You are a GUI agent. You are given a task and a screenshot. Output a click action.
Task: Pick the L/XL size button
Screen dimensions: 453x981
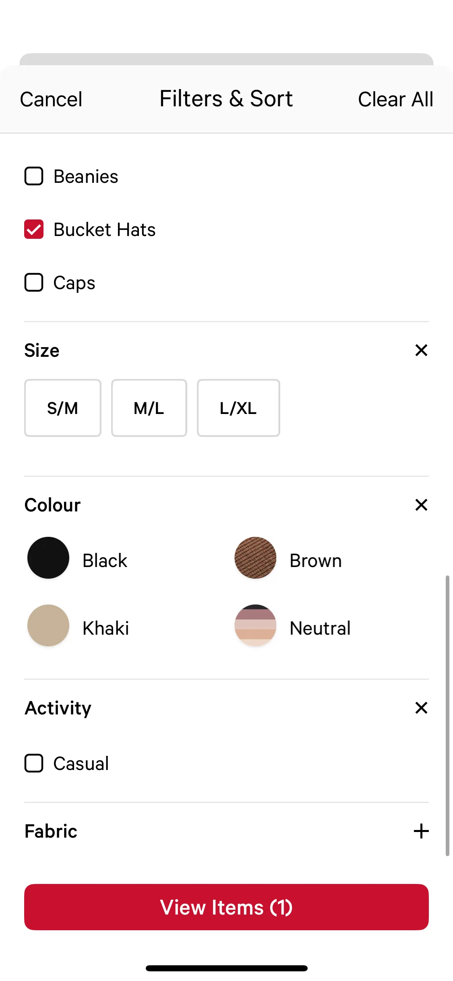click(238, 408)
